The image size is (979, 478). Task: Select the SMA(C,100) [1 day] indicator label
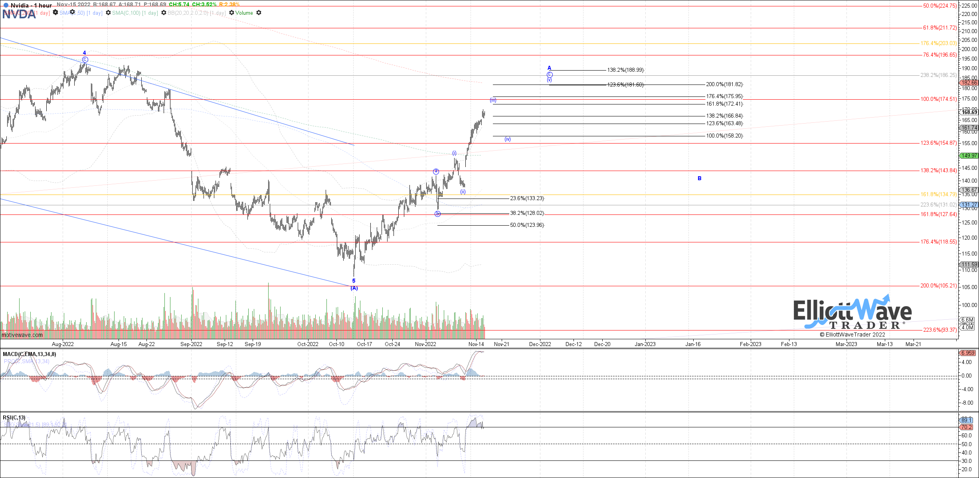(135, 13)
